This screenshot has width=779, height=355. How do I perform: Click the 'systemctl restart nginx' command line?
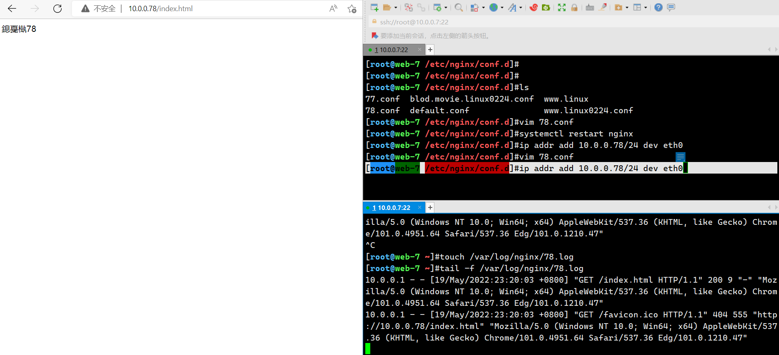[x=576, y=134]
